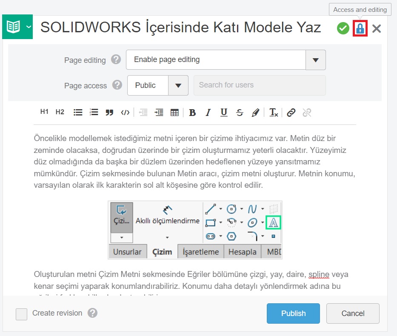Toggle Access and editing lock icon
Image resolution: width=397 pixels, height=336 pixels.
tap(360, 28)
